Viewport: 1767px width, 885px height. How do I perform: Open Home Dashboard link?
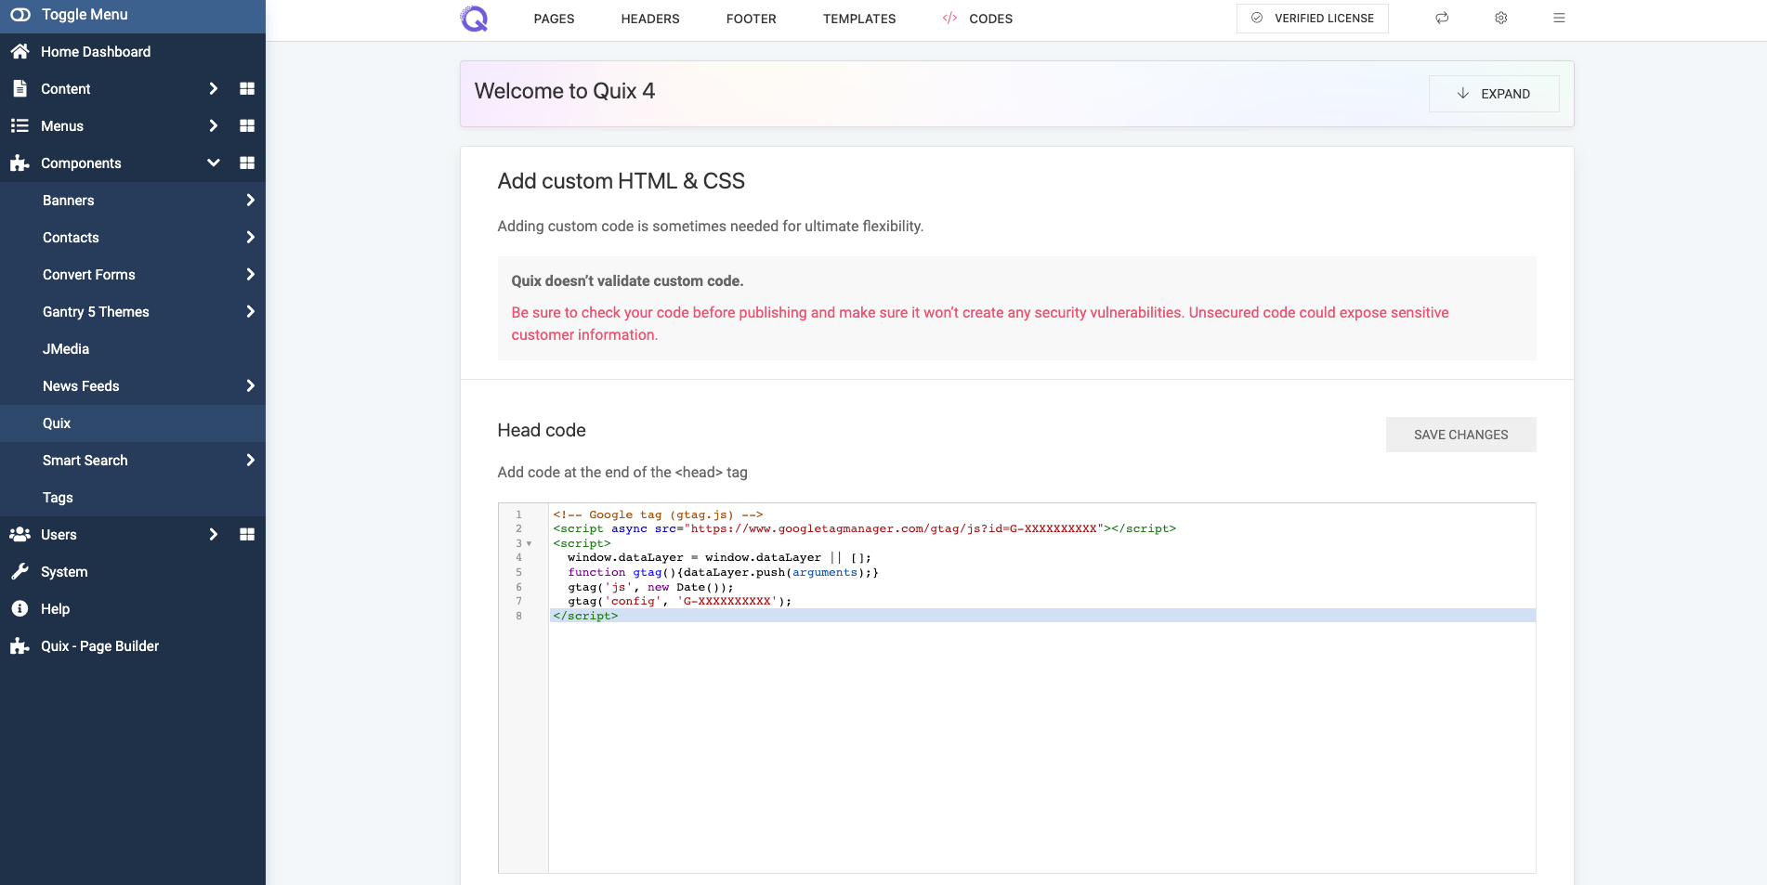[96, 52]
